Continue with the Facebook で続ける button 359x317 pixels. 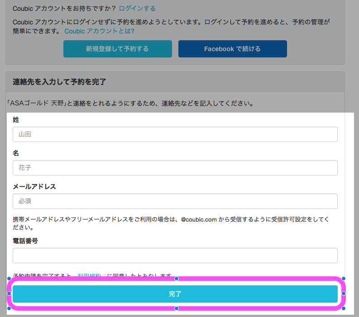(x=232, y=49)
